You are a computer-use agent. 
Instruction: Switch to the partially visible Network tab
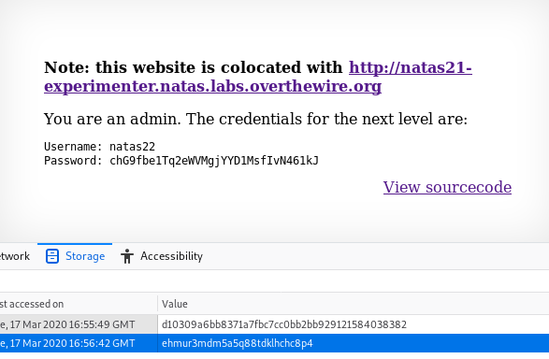pyautogui.click(x=15, y=256)
